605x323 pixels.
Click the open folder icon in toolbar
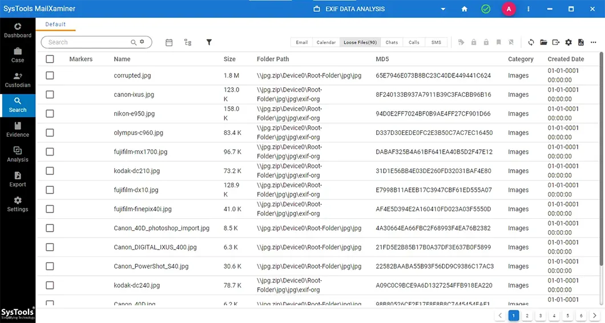(543, 42)
